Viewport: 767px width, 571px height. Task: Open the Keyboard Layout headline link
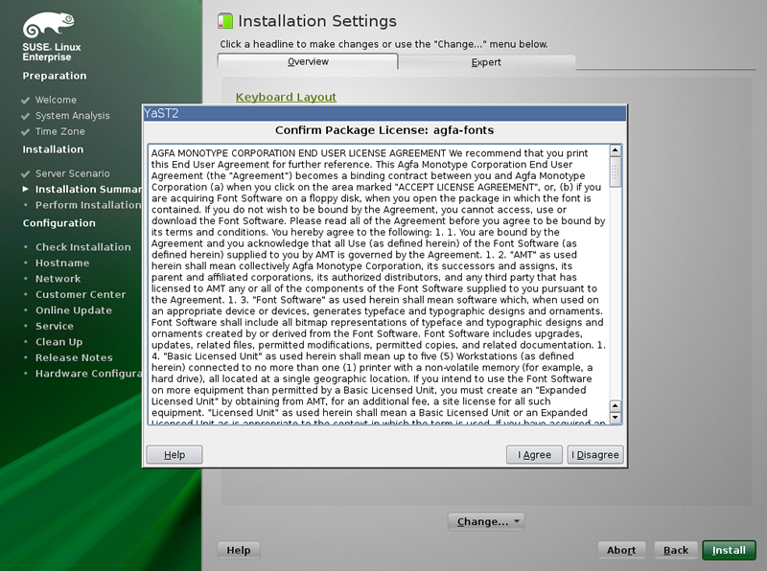click(x=286, y=97)
